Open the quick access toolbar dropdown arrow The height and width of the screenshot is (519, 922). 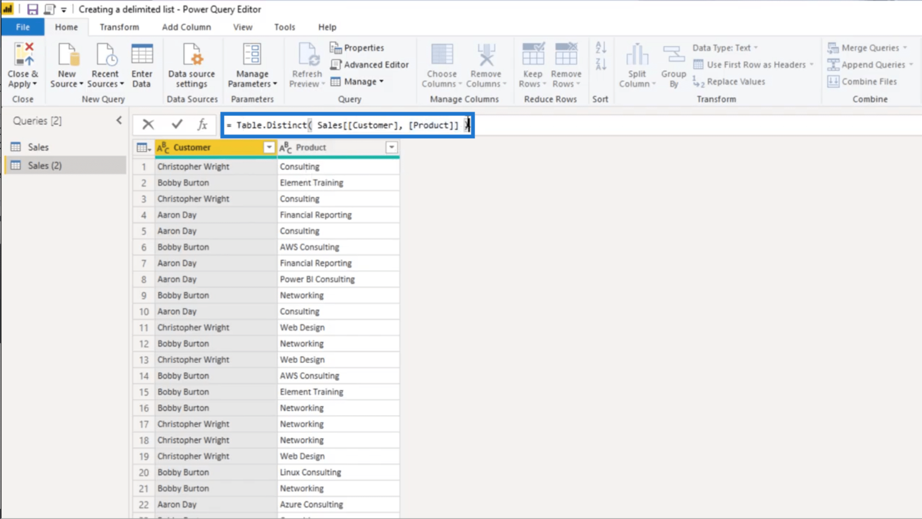click(x=64, y=10)
